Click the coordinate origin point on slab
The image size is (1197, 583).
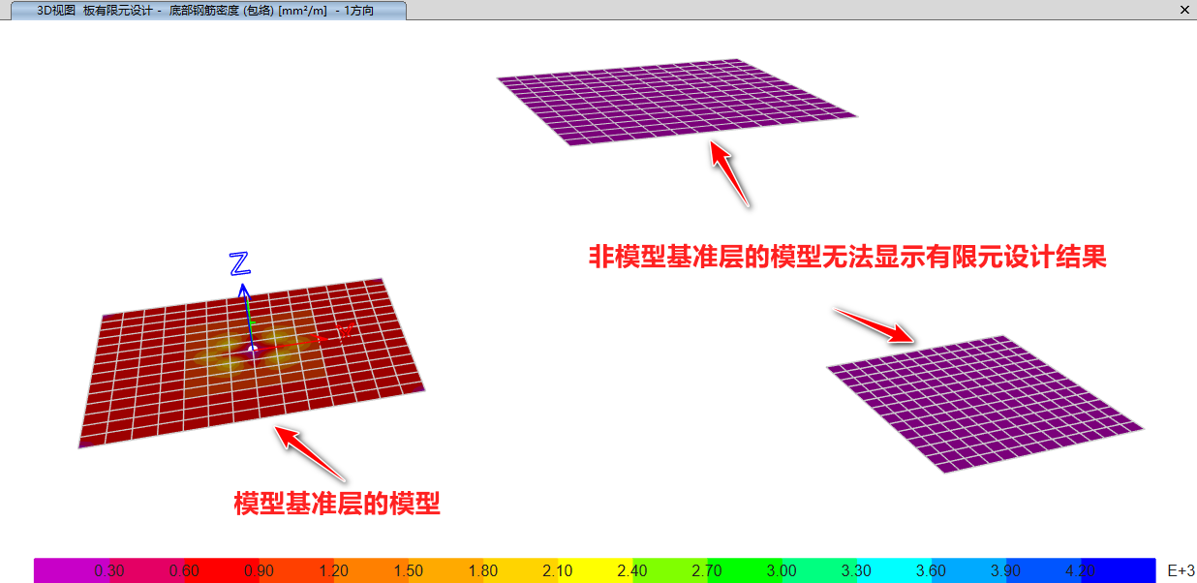253,348
